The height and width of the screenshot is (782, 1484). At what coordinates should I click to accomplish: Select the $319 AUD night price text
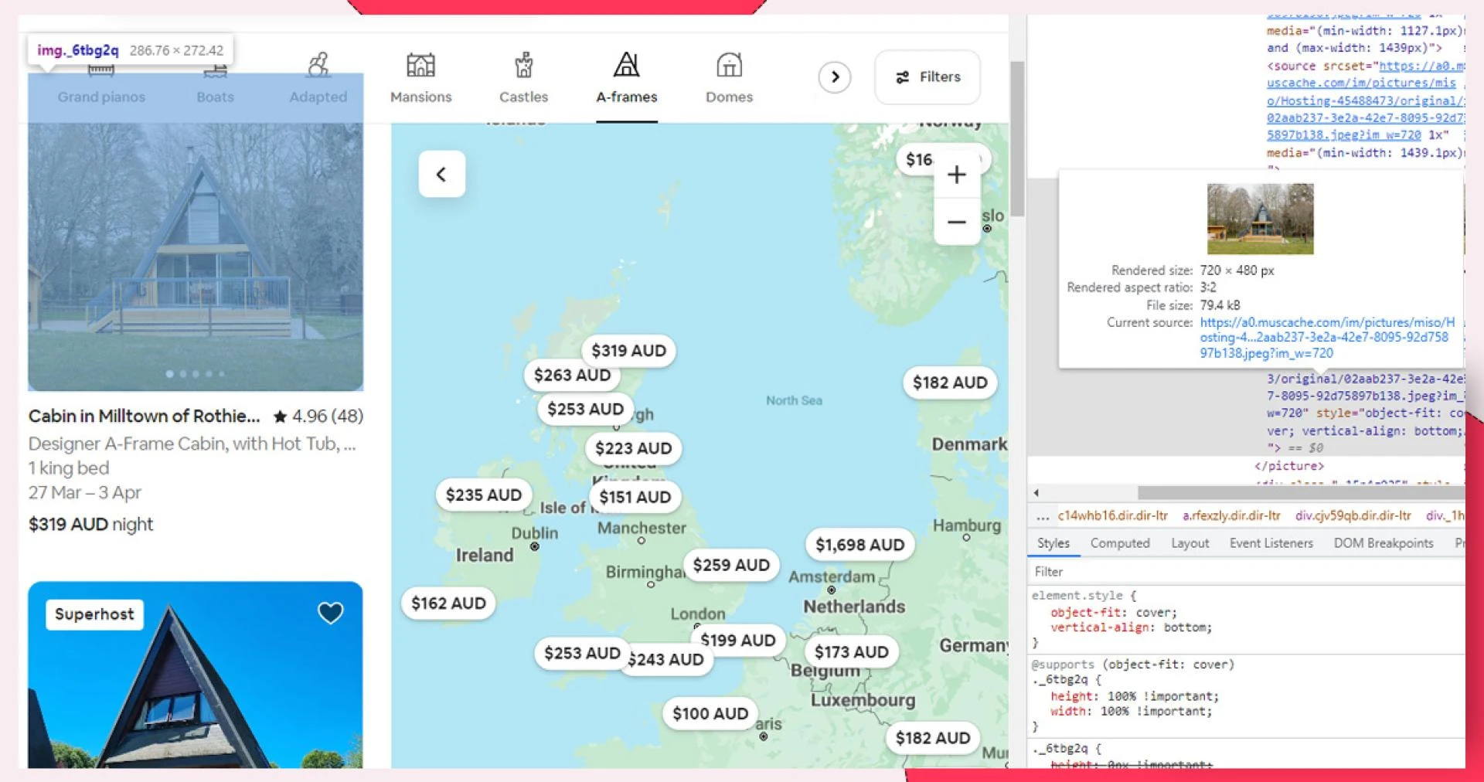pos(91,525)
